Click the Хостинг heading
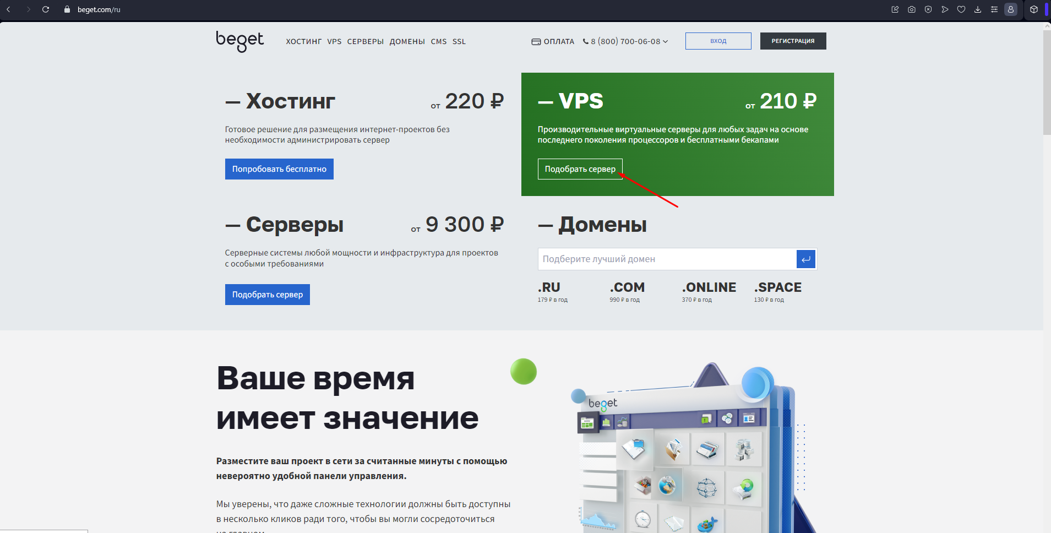Image resolution: width=1051 pixels, height=533 pixels. (x=291, y=101)
